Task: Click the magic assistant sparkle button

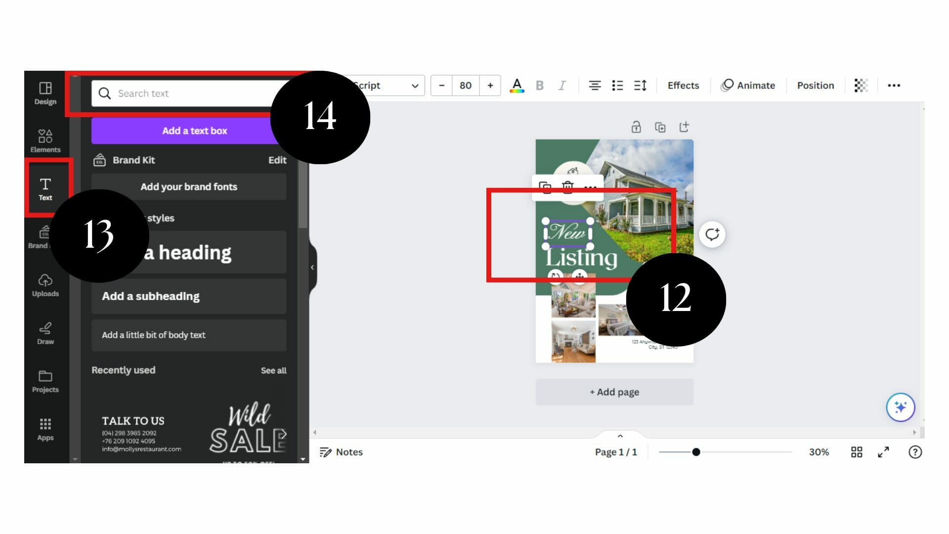Action: (900, 407)
